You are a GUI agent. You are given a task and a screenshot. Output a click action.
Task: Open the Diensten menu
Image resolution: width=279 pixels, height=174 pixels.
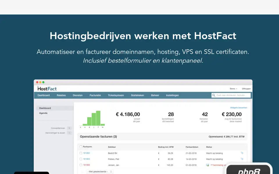click(x=78, y=95)
